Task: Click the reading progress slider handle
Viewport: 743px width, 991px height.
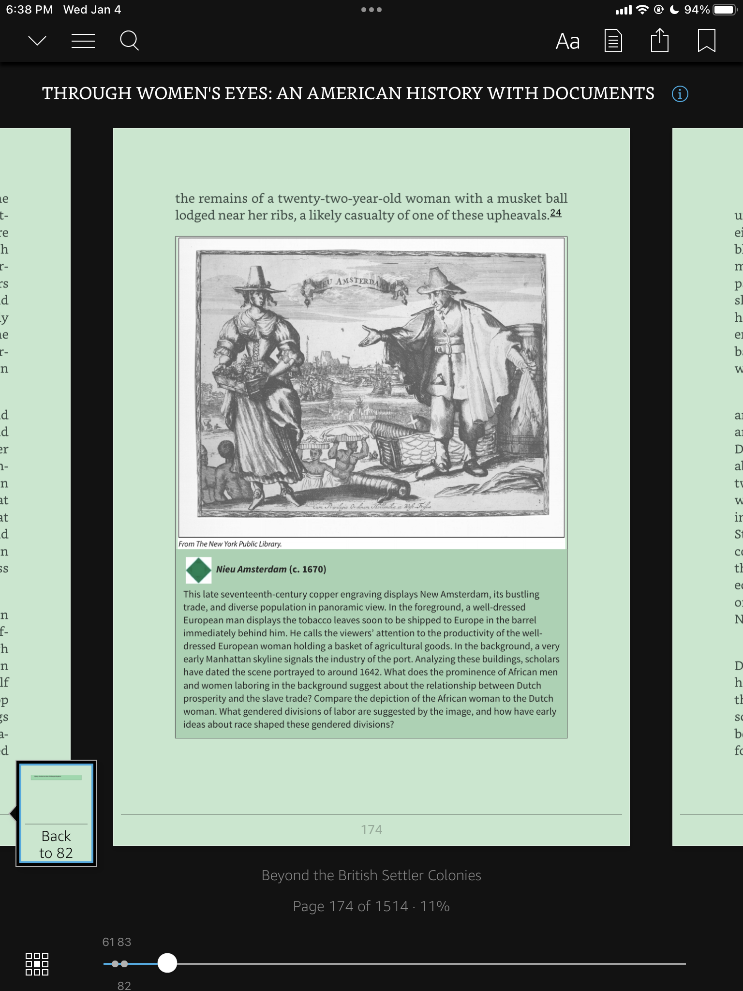Action: tap(167, 963)
